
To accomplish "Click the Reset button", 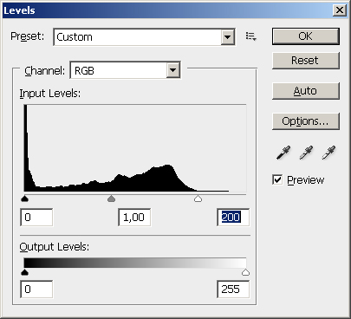I will click(306, 61).
